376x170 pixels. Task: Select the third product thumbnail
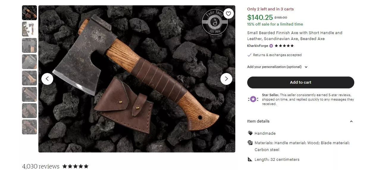click(x=29, y=45)
